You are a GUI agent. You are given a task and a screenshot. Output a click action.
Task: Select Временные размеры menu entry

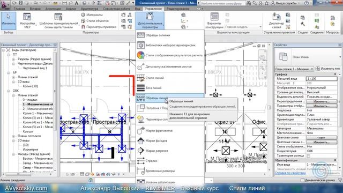[x=170, y=171]
